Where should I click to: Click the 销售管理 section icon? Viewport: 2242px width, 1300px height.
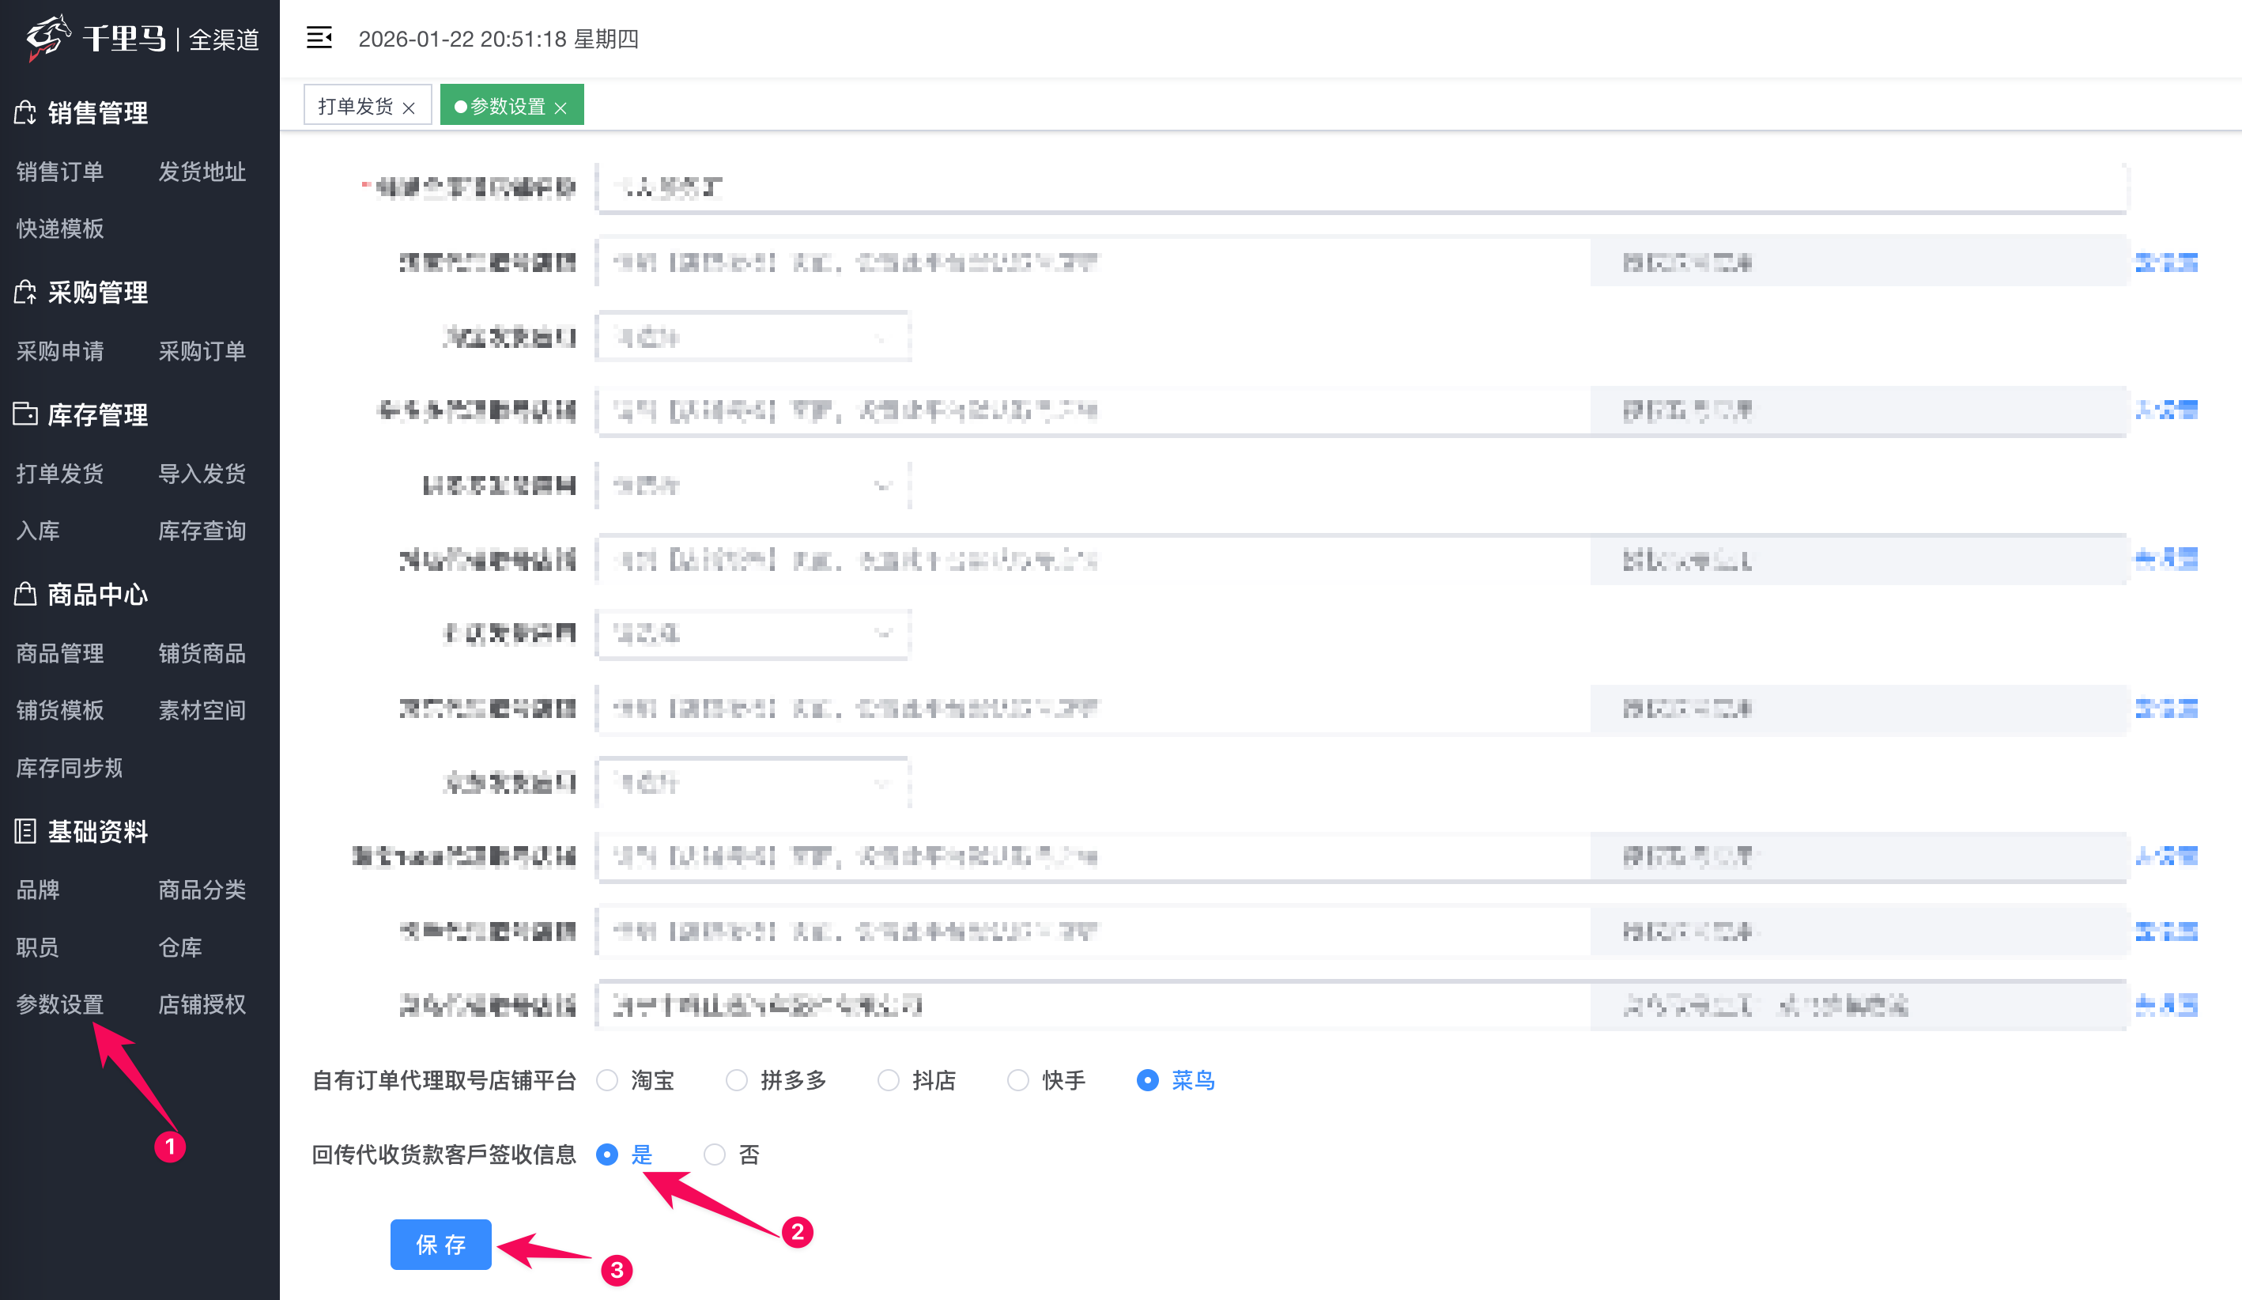point(25,112)
